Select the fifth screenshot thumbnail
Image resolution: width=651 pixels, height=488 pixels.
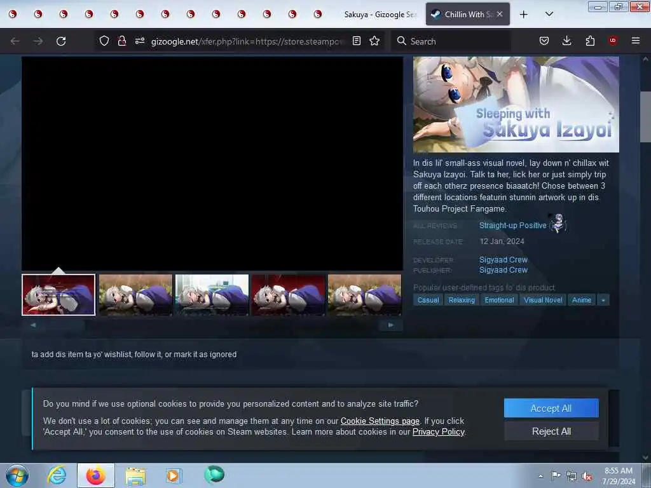(364, 295)
